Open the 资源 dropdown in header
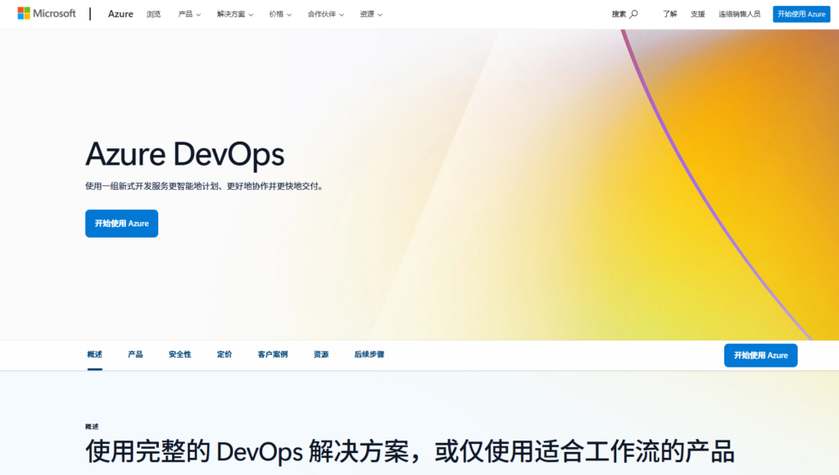This screenshot has width=839, height=475. point(370,14)
